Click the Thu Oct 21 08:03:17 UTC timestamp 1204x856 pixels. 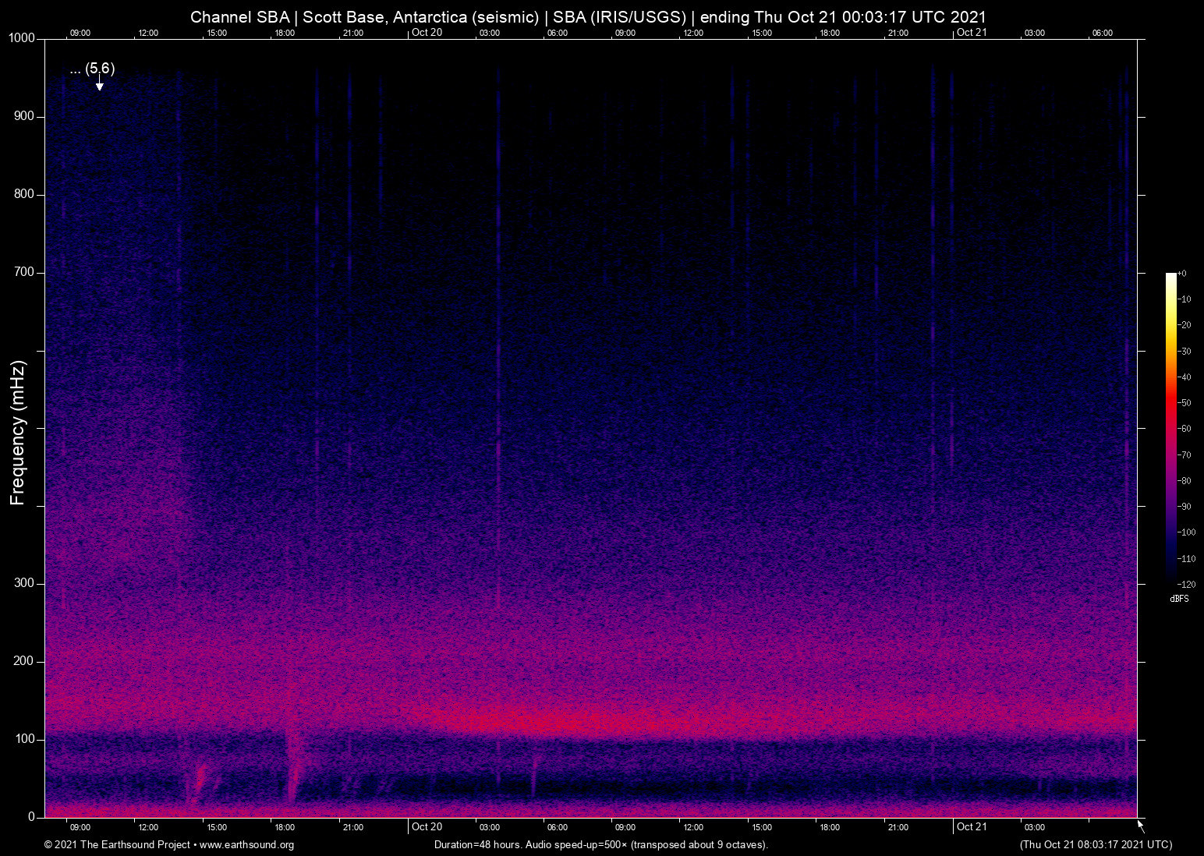[x=1095, y=844]
